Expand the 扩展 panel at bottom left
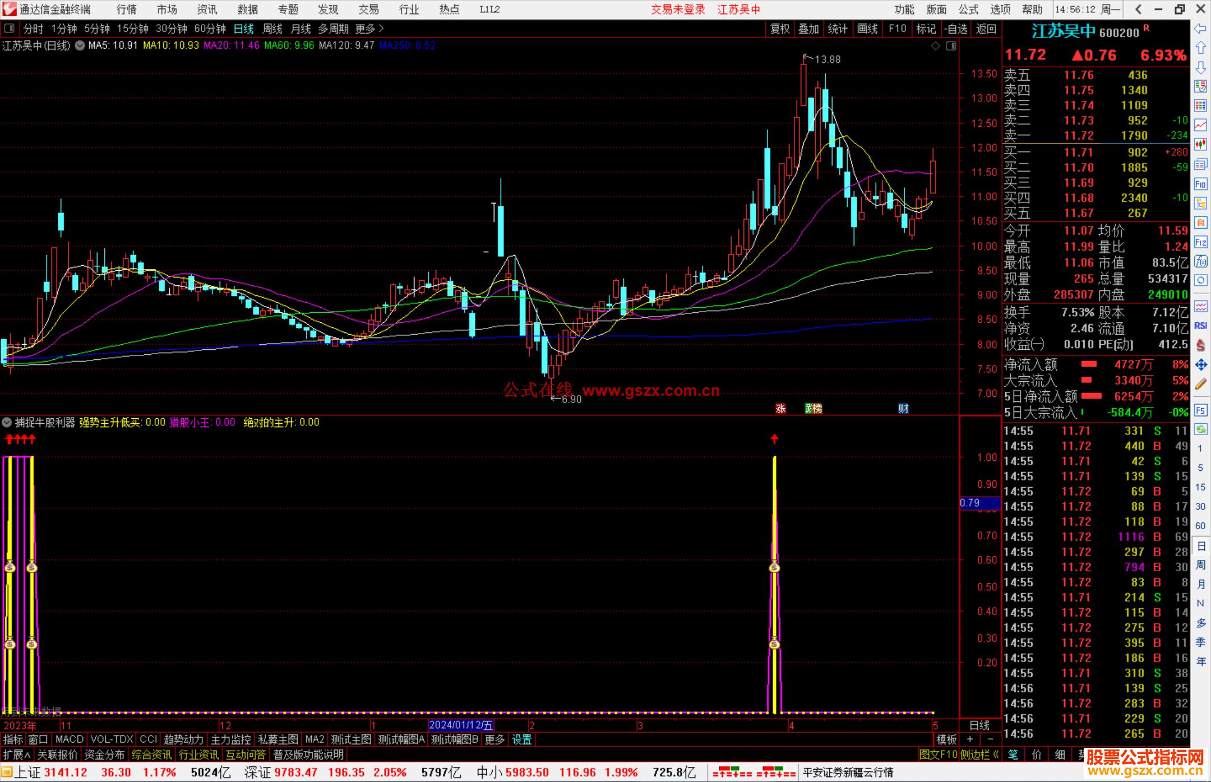The height and width of the screenshot is (782, 1211). tap(17, 755)
